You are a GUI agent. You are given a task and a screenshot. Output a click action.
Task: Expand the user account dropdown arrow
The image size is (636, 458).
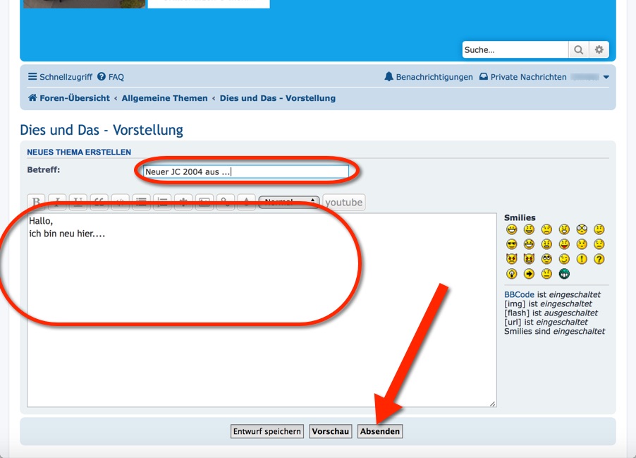[606, 77]
